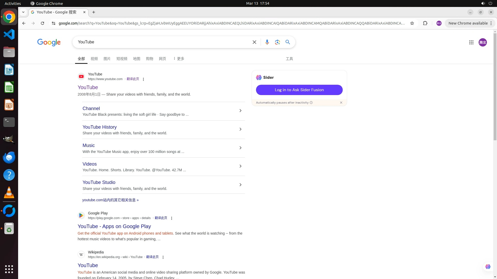Open Chrome extensions puzzle icon
The image size is (497, 279).
[425, 23]
